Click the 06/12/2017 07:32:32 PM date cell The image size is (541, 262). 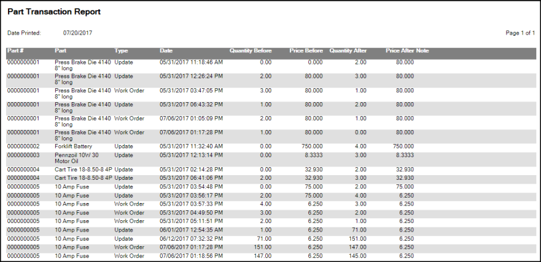(x=191, y=239)
